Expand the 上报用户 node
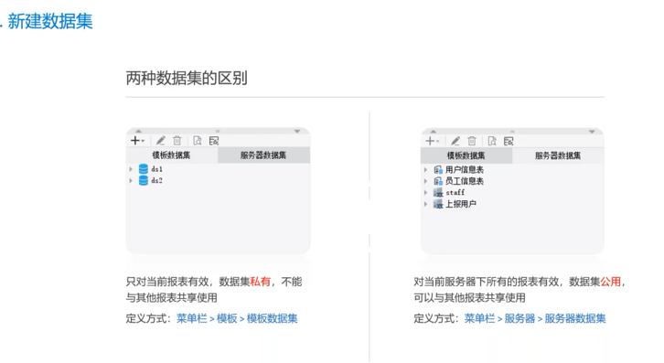 click(x=425, y=204)
